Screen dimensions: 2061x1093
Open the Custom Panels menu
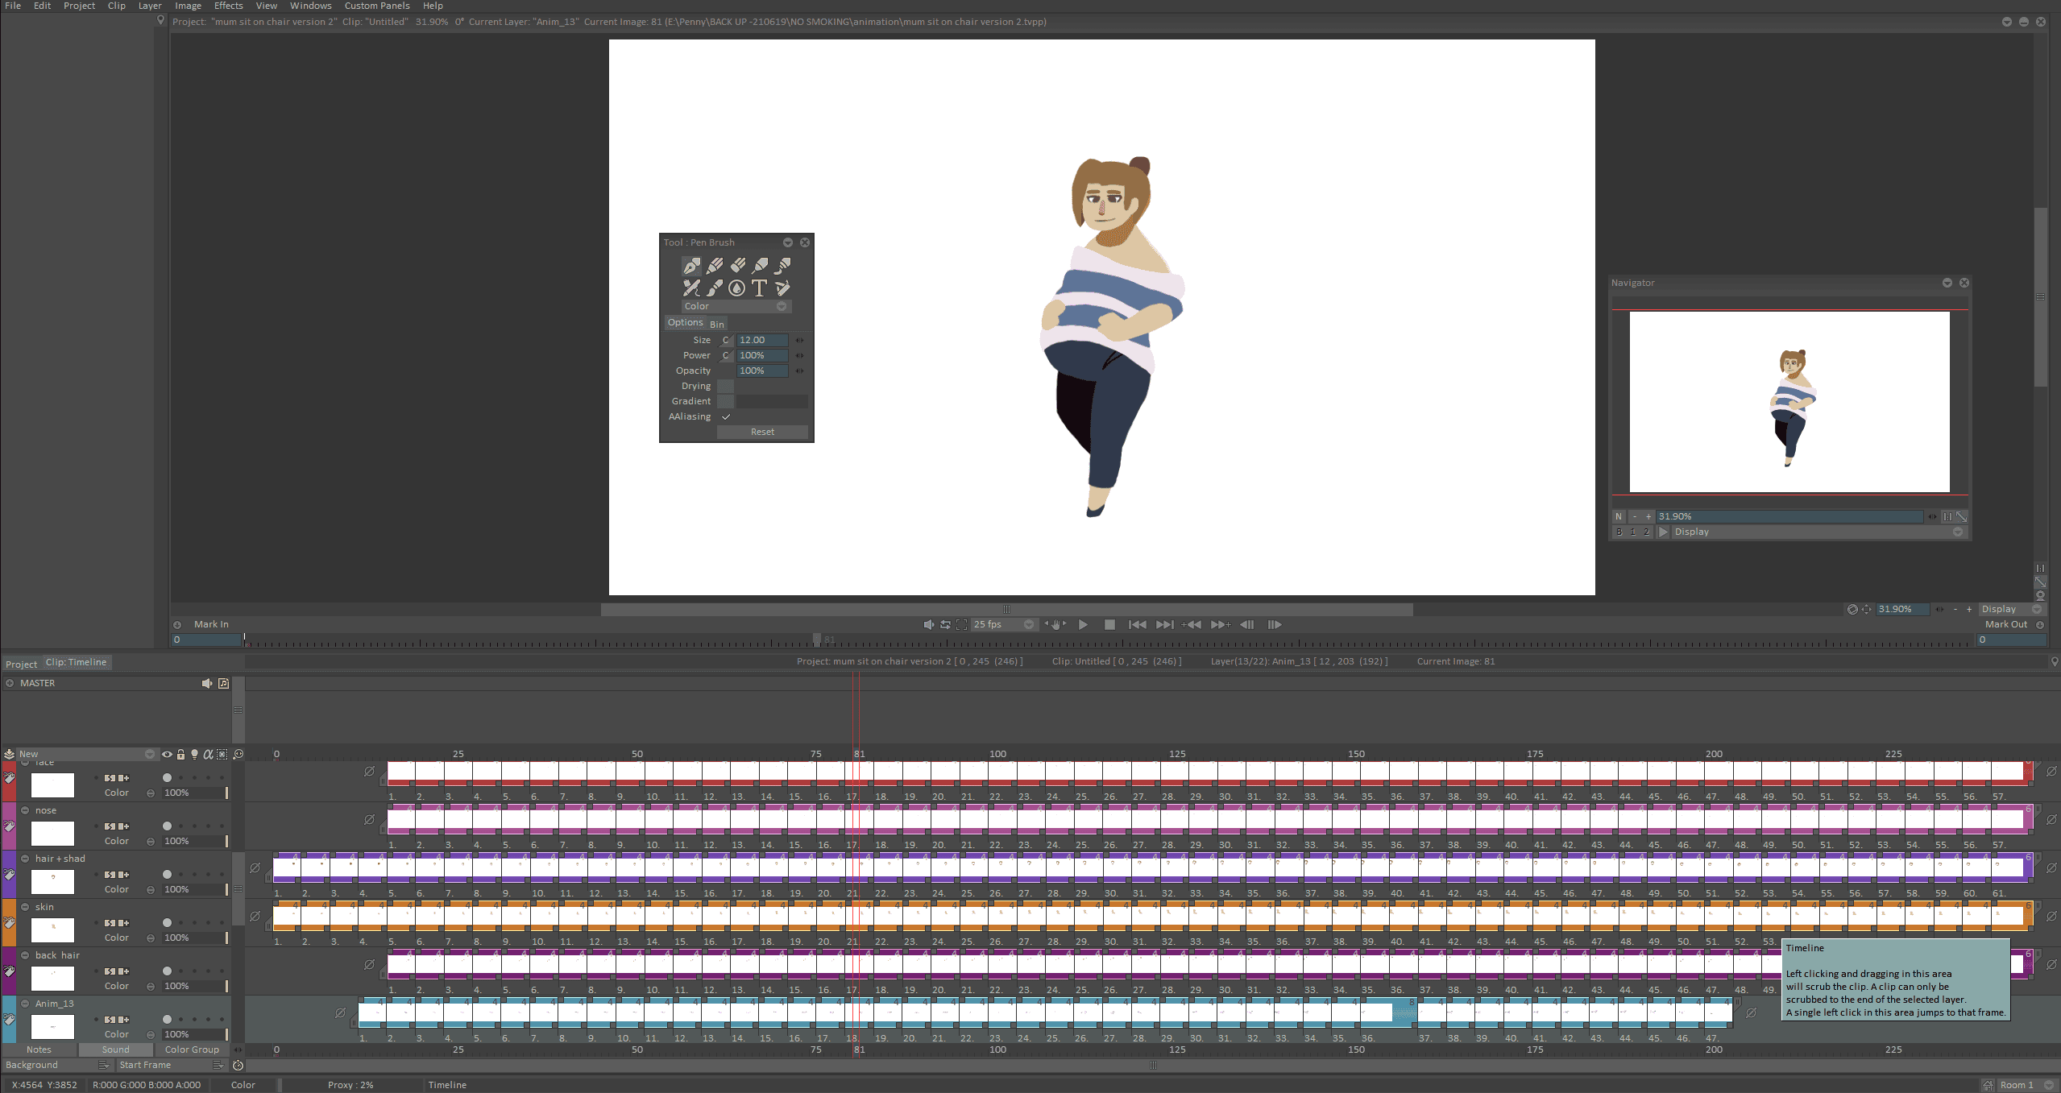(x=377, y=6)
